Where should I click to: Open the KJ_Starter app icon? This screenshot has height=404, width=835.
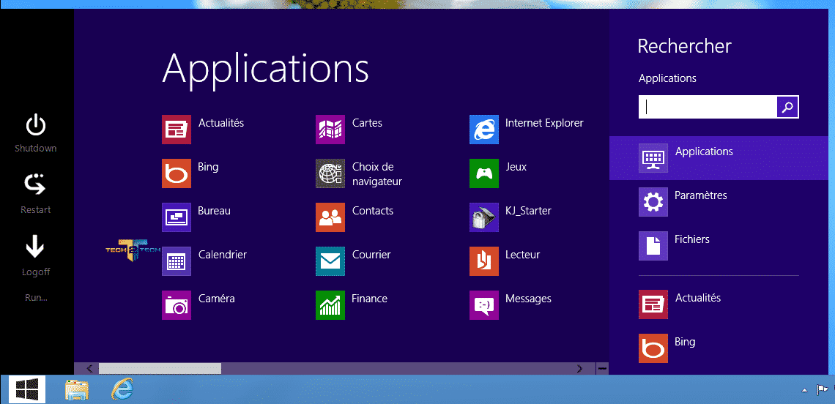tap(484, 217)
